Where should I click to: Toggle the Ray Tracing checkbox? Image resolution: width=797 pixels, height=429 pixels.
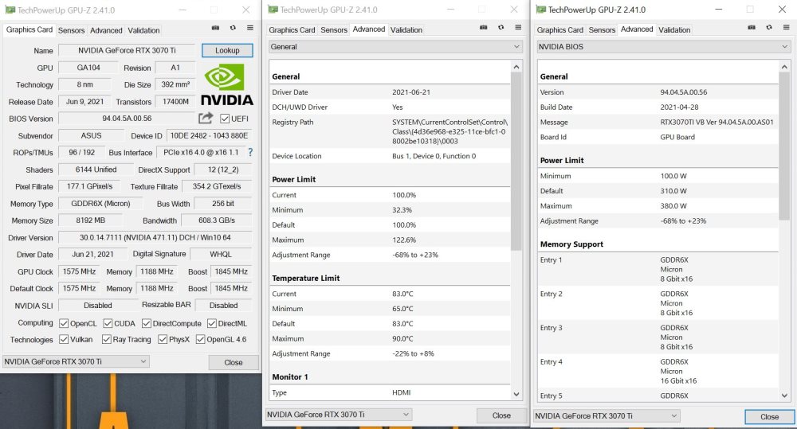coord(106,339)
